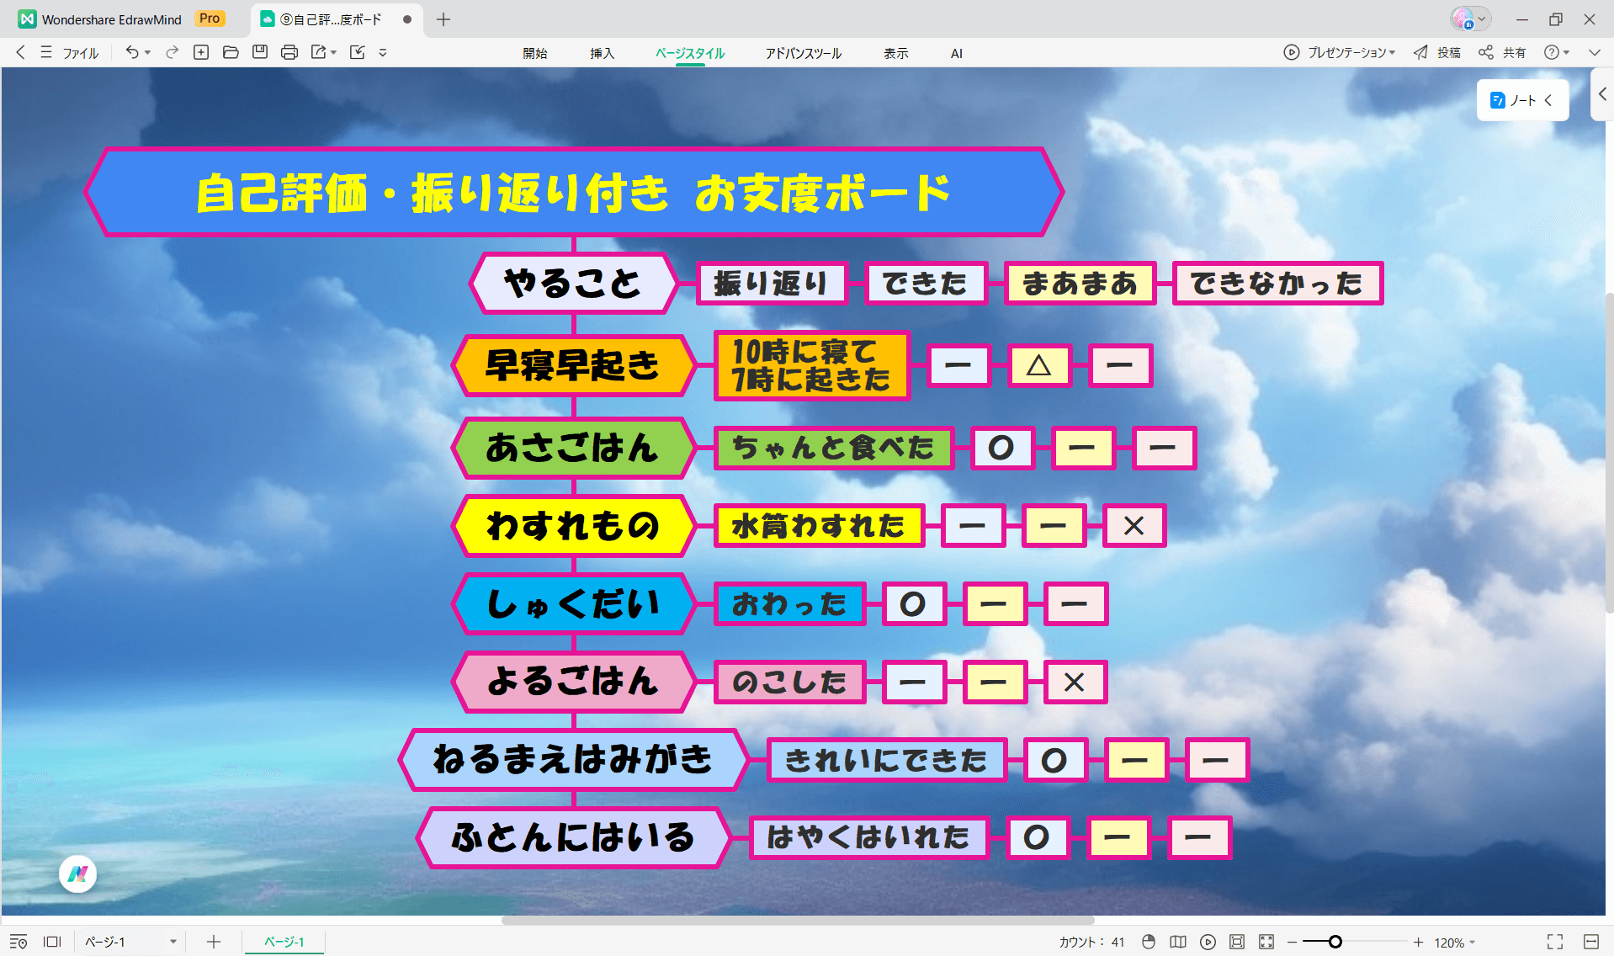Open the undo history dropdown arrow
Image resolution: width=1614 pixels, height=956 pixels.
(148, 53)
